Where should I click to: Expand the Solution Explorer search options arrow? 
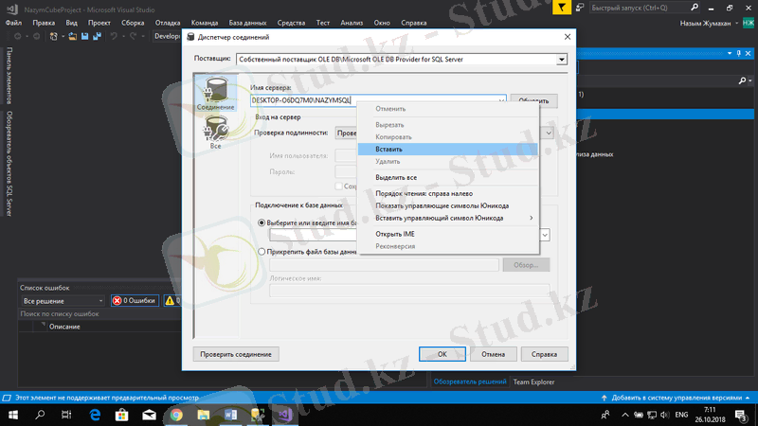(x=750, y=80)
